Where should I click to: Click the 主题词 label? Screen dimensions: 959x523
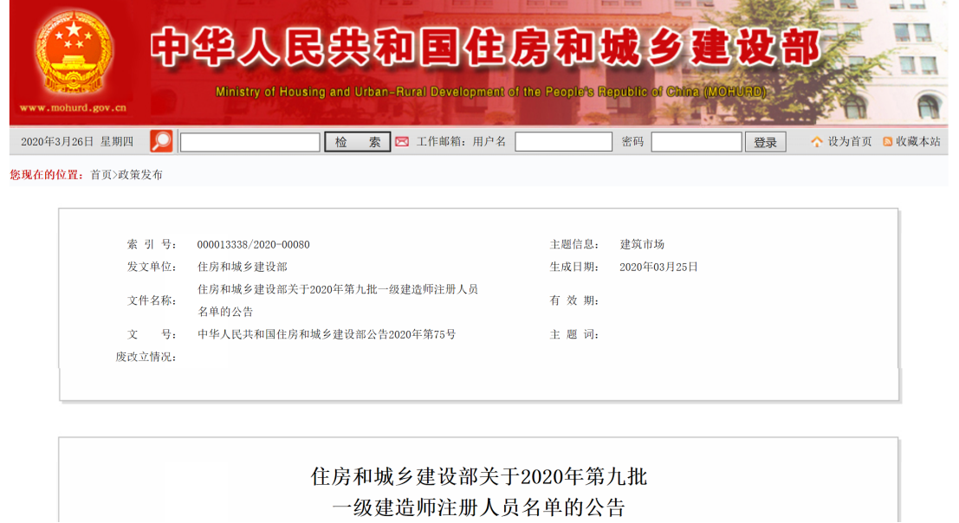pos(573,335)
